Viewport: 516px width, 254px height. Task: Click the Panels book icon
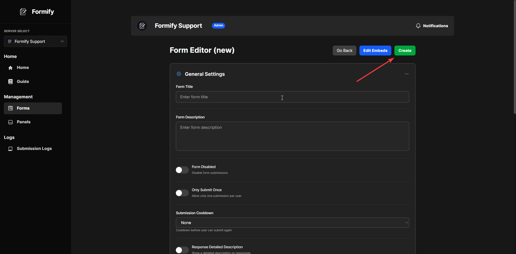pyautogui.click(x=10, y=122)
